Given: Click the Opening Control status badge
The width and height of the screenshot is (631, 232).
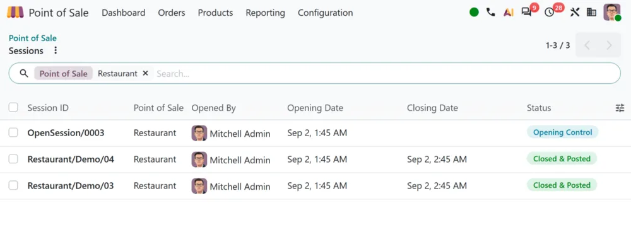Looking at the screenshot, I should [563, 132].
